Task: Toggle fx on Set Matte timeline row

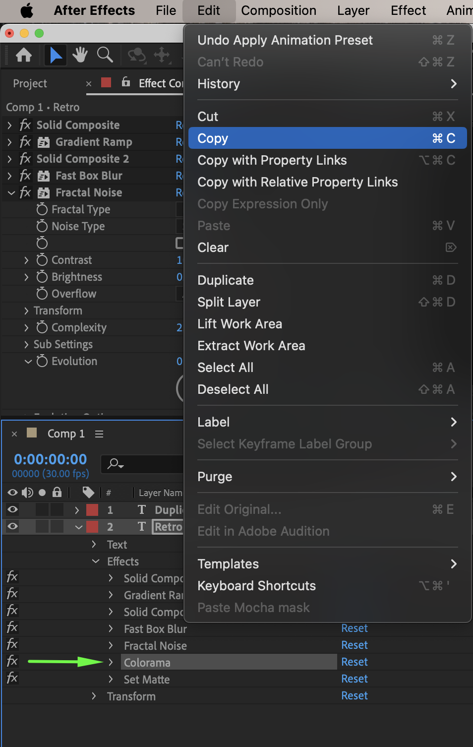Action: tap(12, 678)
